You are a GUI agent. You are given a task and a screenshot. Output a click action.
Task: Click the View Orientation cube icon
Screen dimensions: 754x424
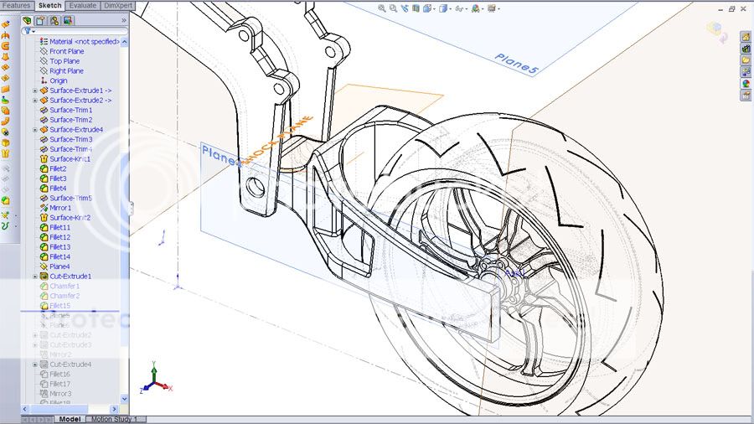(x=427, y=8)
